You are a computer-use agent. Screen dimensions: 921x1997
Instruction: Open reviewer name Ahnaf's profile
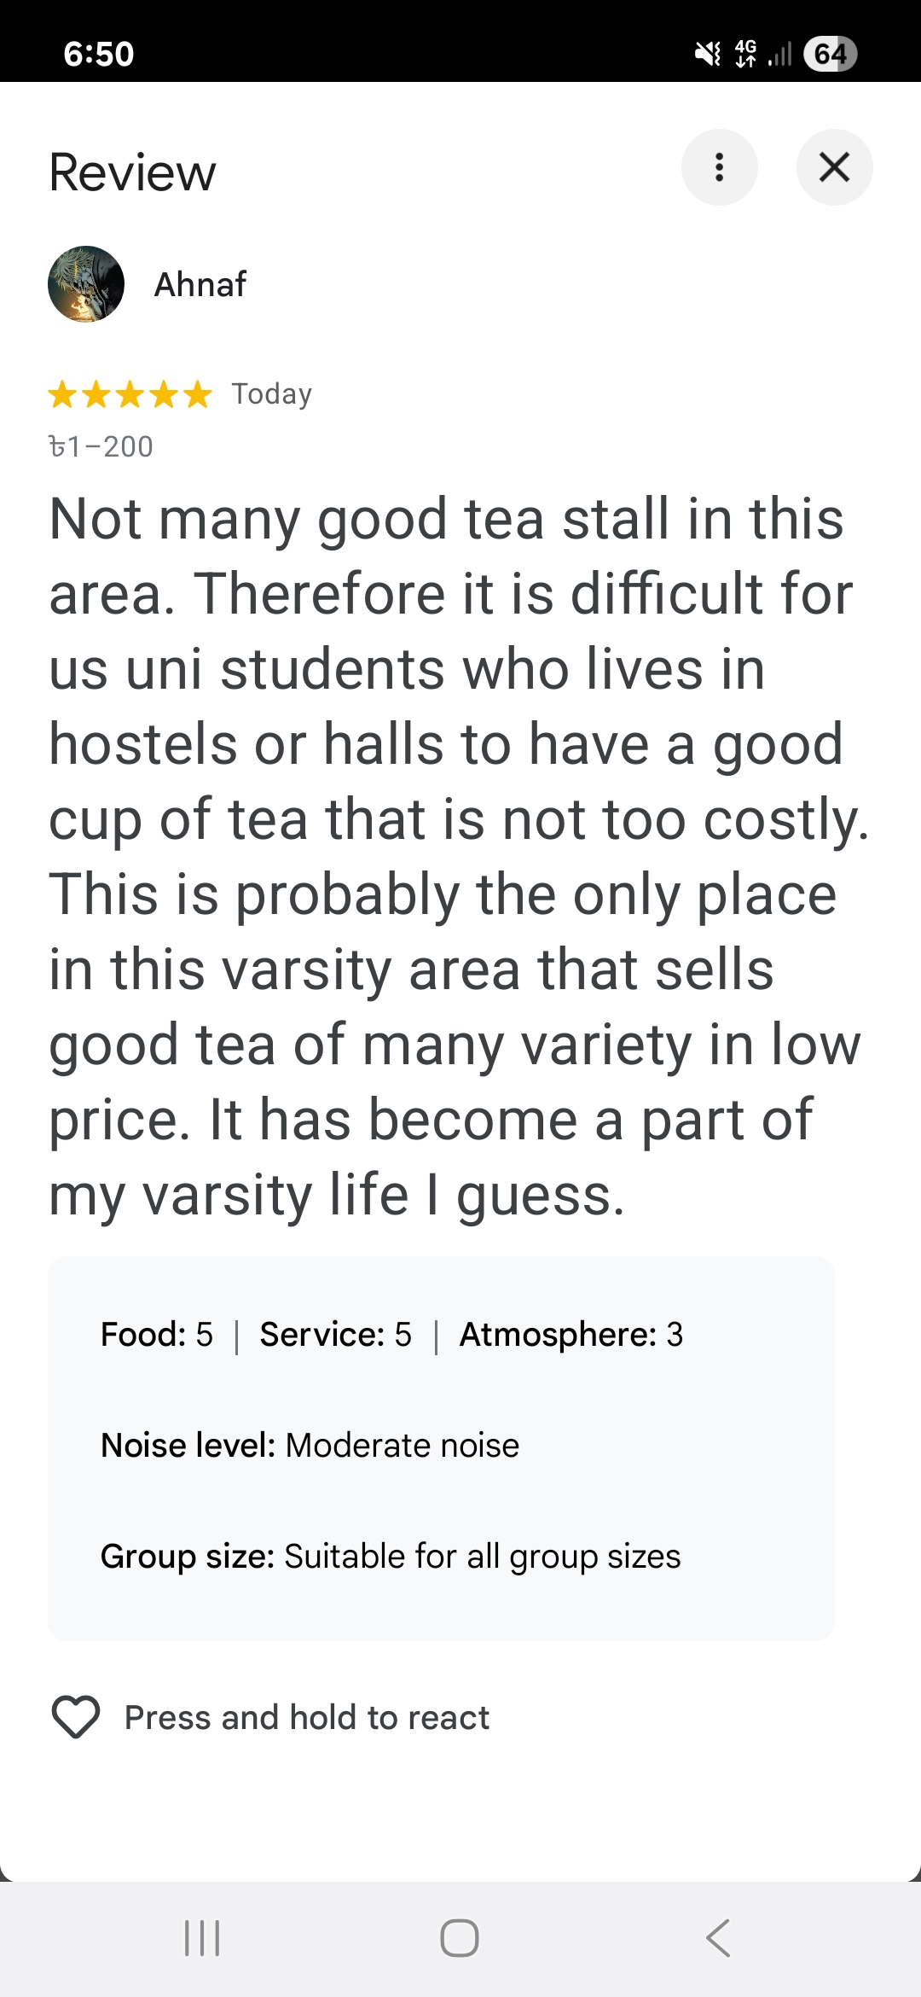(x=200, y=284)
